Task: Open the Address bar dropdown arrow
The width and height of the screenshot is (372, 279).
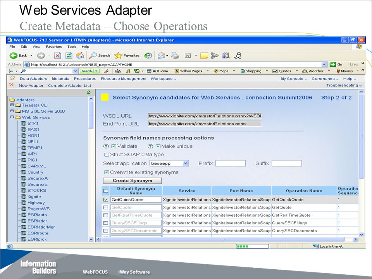Action: (x=324, y=64)
